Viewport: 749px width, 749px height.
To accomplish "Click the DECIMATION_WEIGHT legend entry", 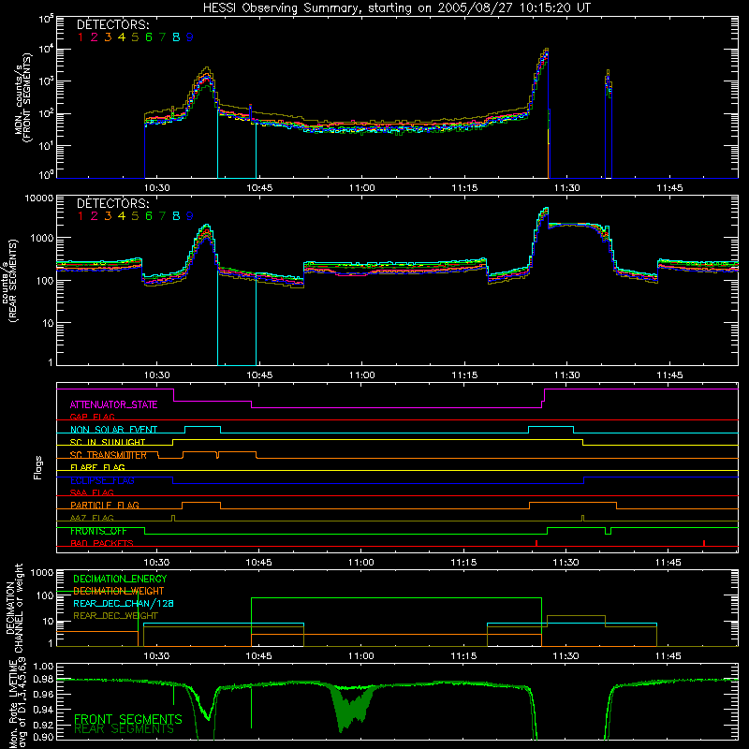I will [119, 591].
